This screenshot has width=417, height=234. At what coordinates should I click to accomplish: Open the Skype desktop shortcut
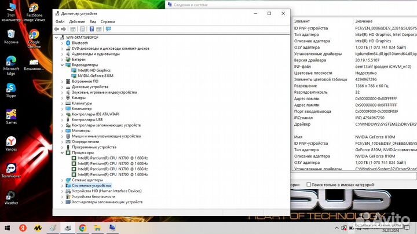point(11,90)
